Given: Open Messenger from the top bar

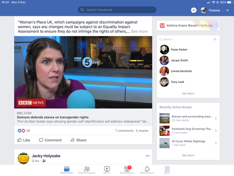Looking at the screenshot, I should point(194,10).
